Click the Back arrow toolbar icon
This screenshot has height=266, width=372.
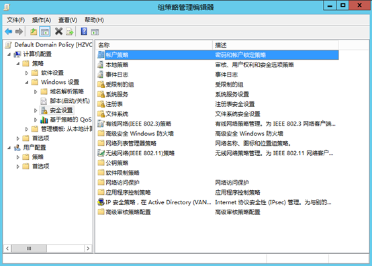pos(9,32)
